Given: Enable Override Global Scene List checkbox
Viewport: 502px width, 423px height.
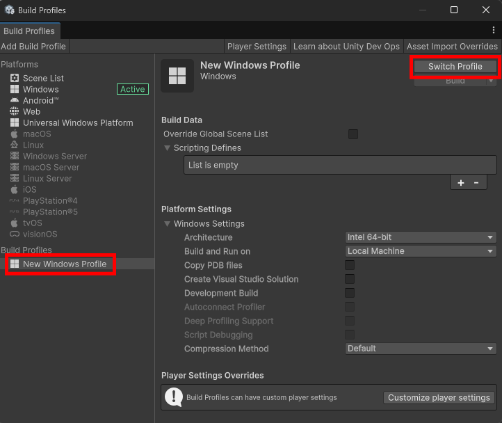Looking at the screenshot, I should (x=353, y=134).
